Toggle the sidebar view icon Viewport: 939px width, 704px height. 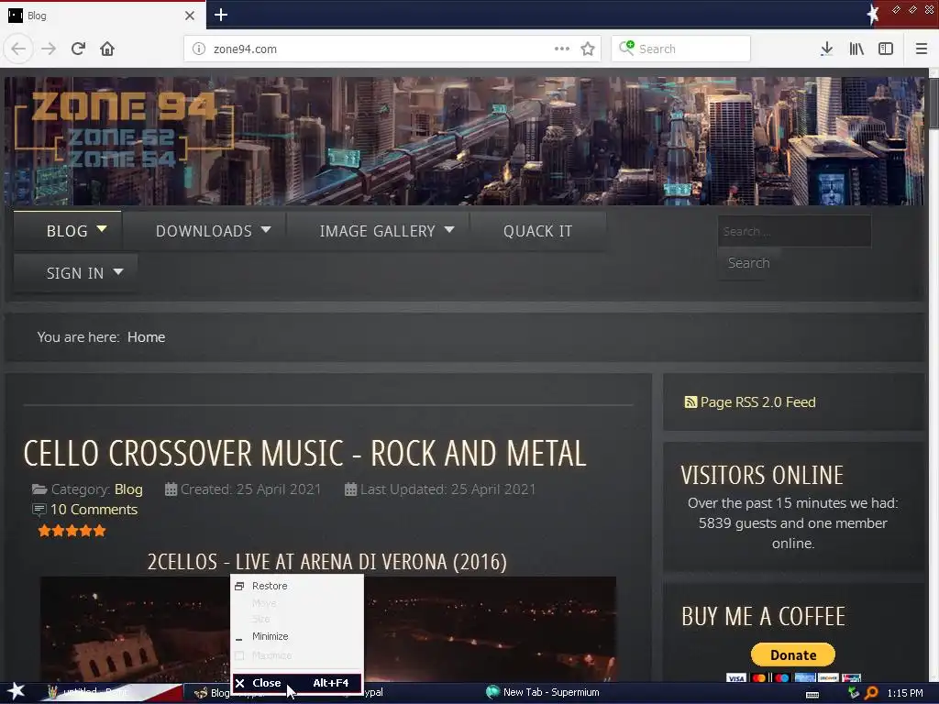(886, 49)
